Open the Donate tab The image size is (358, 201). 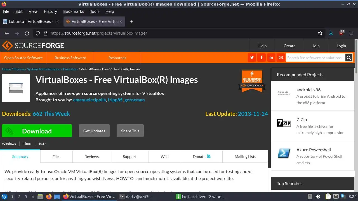202,157
